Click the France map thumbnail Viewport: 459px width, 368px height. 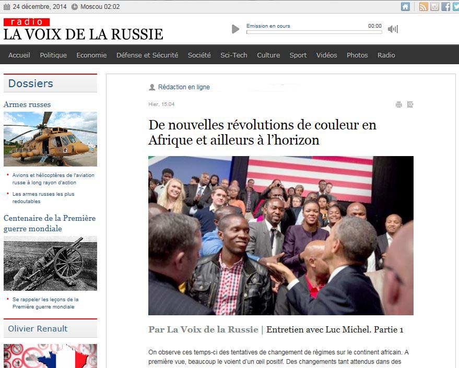[50, 356]
